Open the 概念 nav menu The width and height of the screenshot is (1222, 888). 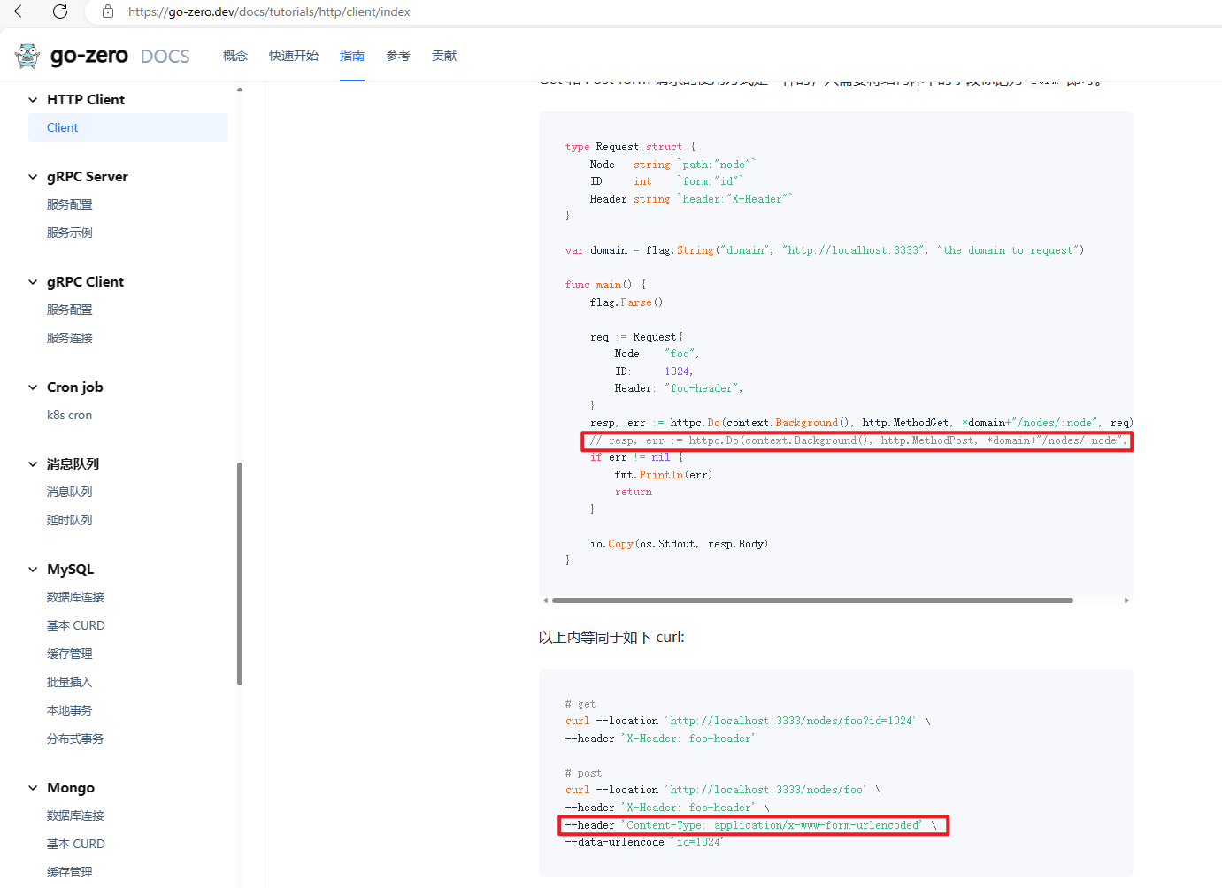(x=235, y=56)
